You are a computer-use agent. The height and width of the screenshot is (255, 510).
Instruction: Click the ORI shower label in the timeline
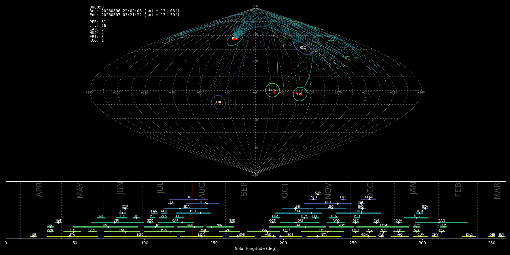click(300, 221)
